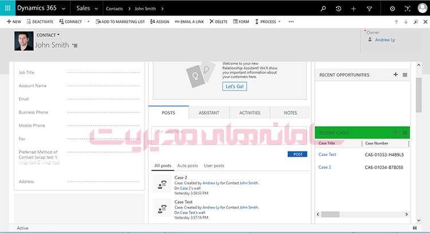Expand the Dynamics 365 dropdown
This screenshot has height=233, width=430.
point(64,9)
